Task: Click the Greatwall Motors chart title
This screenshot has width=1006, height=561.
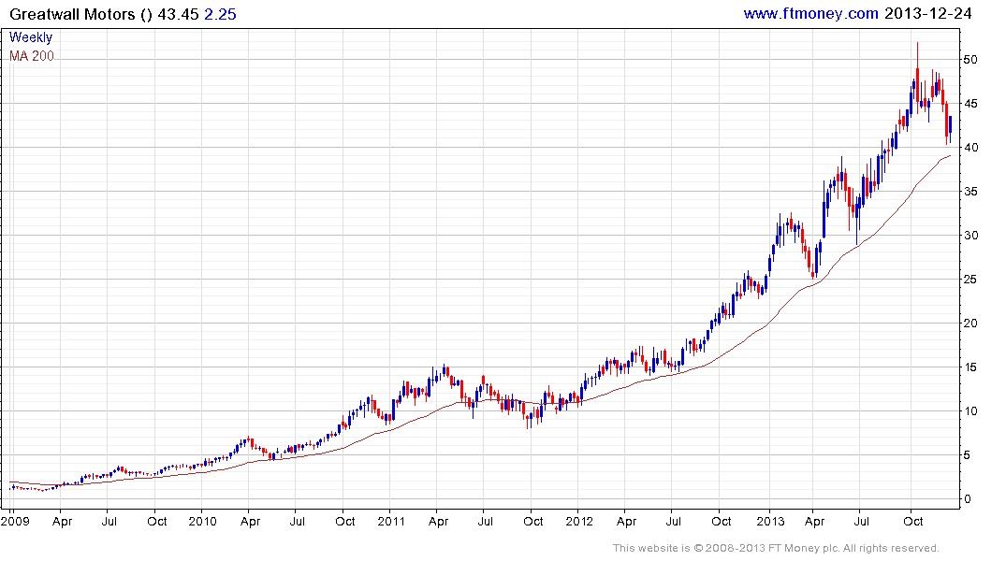Action: point(80,14)
